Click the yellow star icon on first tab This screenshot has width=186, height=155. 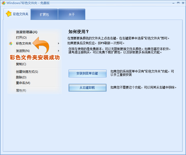[9, 14]
